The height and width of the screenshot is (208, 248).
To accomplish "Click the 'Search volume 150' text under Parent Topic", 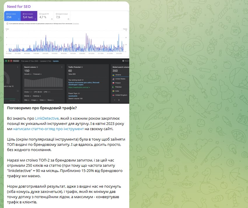I will point(76,98).
